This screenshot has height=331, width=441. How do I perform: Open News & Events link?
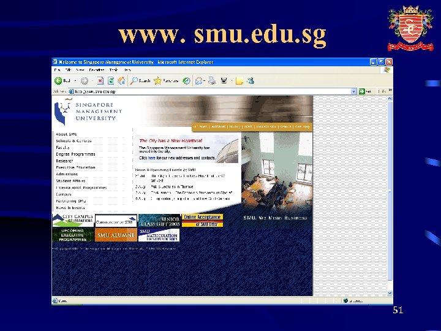[70, 208]
